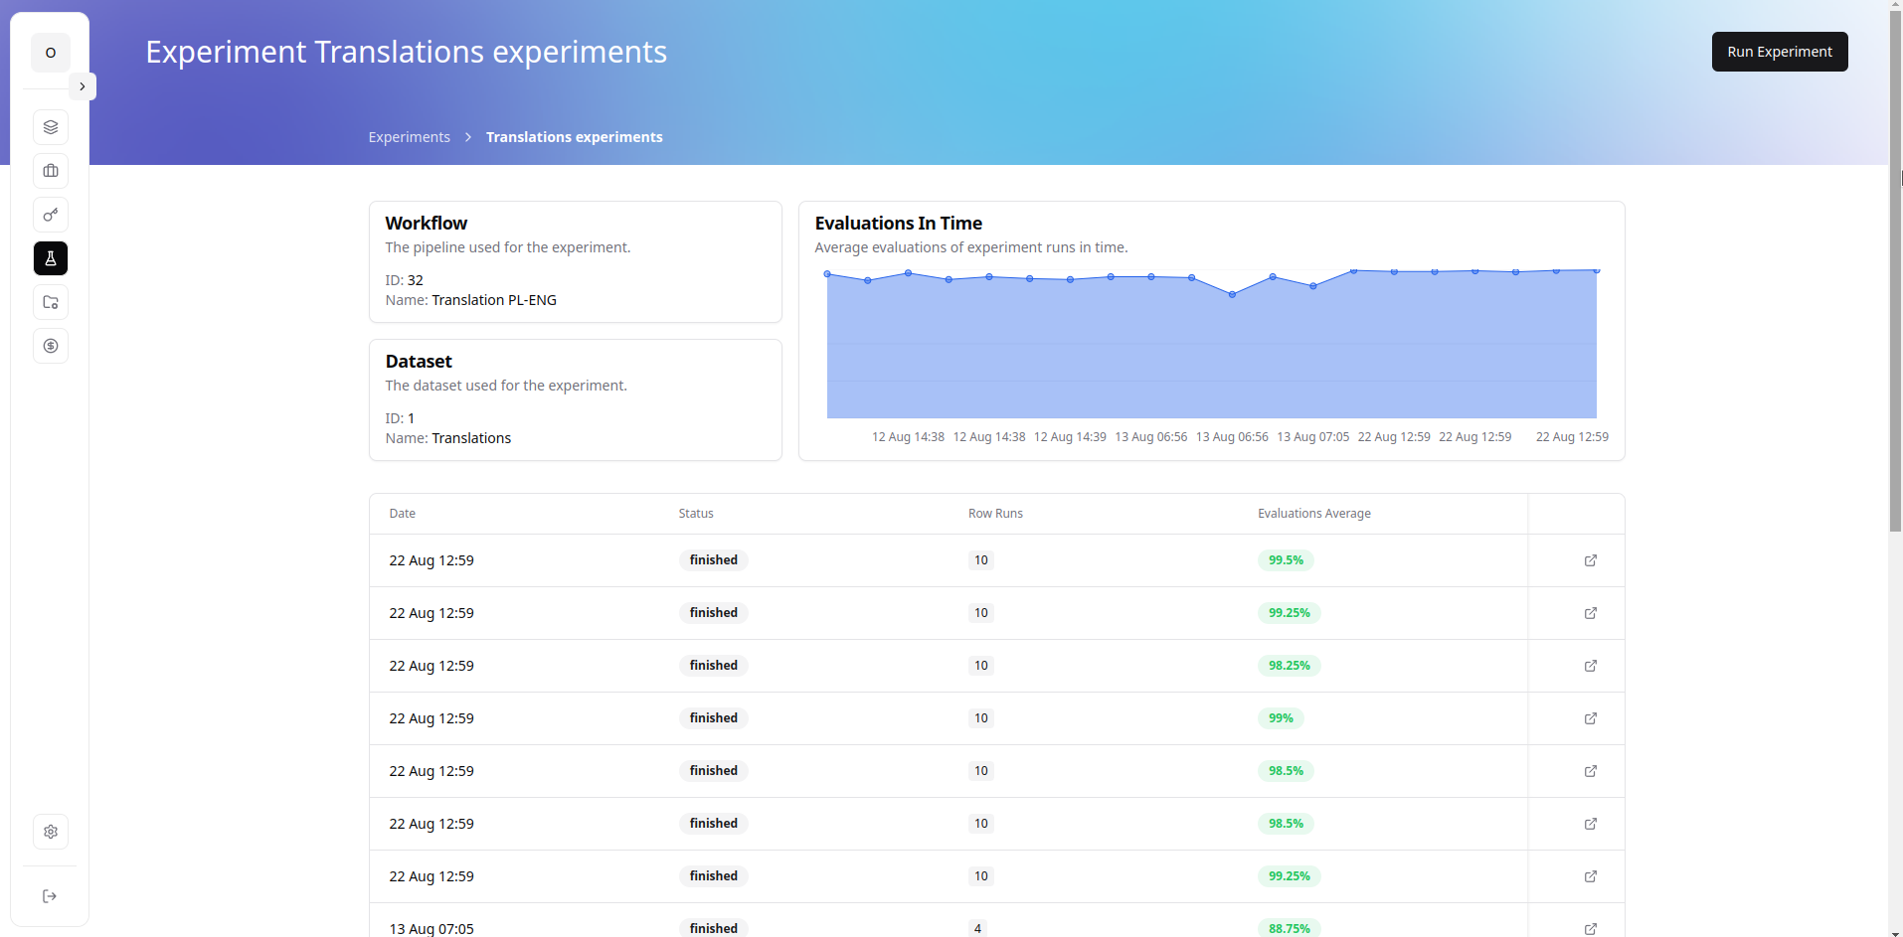Click Dataset name Translations
The height and width of the screenshot is (937, 1903).
coord(471,438)
